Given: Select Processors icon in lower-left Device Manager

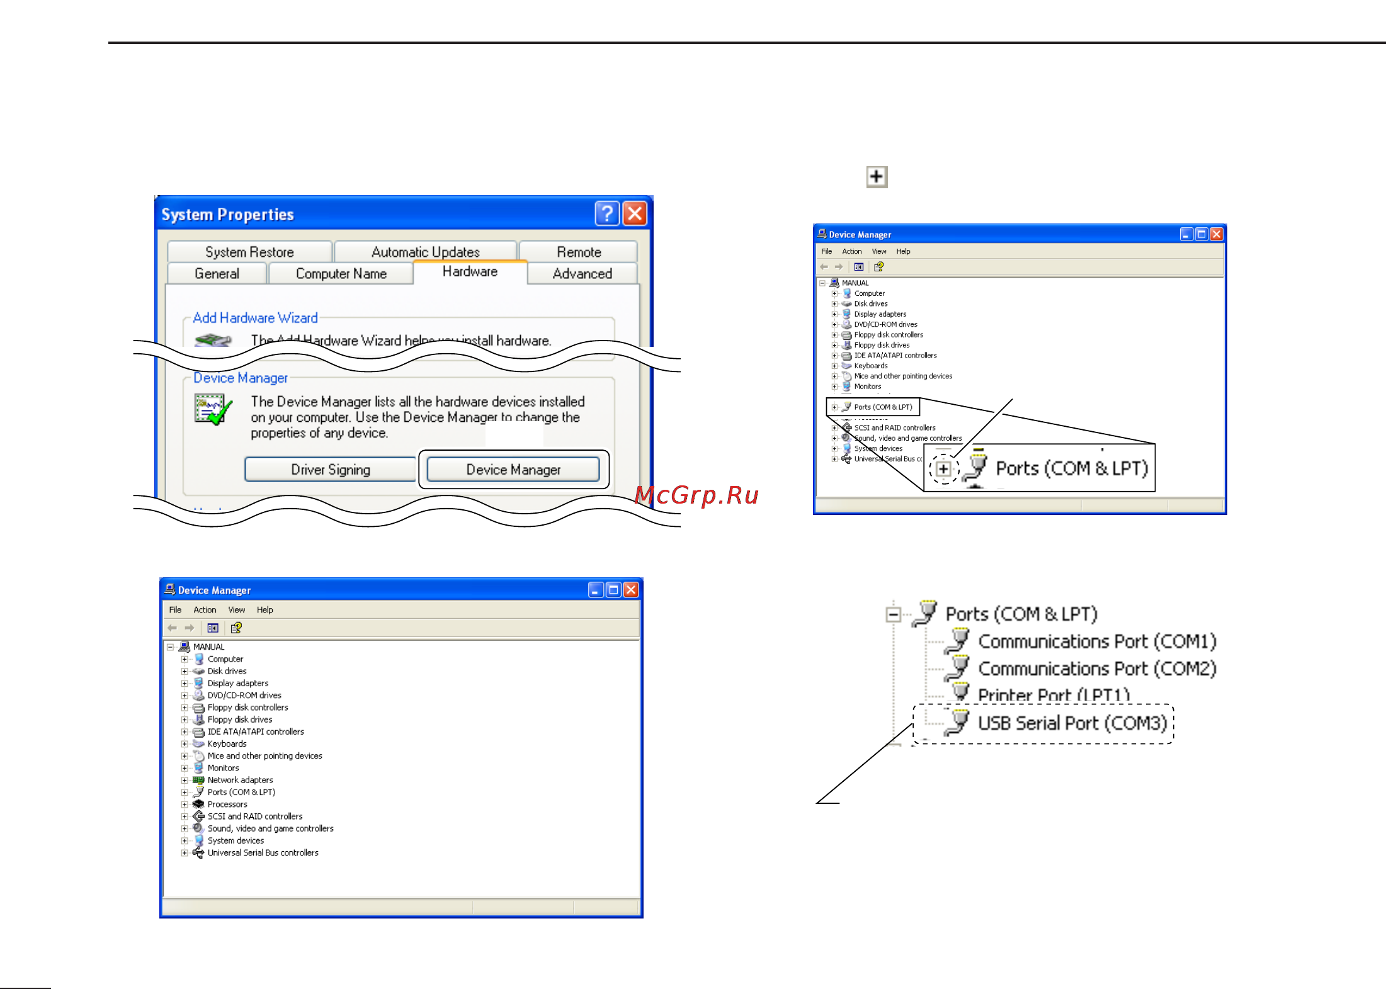Looking at the screenshot, I should pyautogui.click(x=198, y=805).
